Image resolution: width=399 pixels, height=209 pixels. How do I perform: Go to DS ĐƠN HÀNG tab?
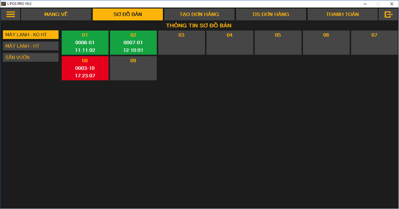(x=271, y=14)
